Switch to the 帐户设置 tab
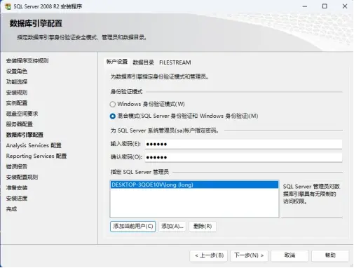 117,62
